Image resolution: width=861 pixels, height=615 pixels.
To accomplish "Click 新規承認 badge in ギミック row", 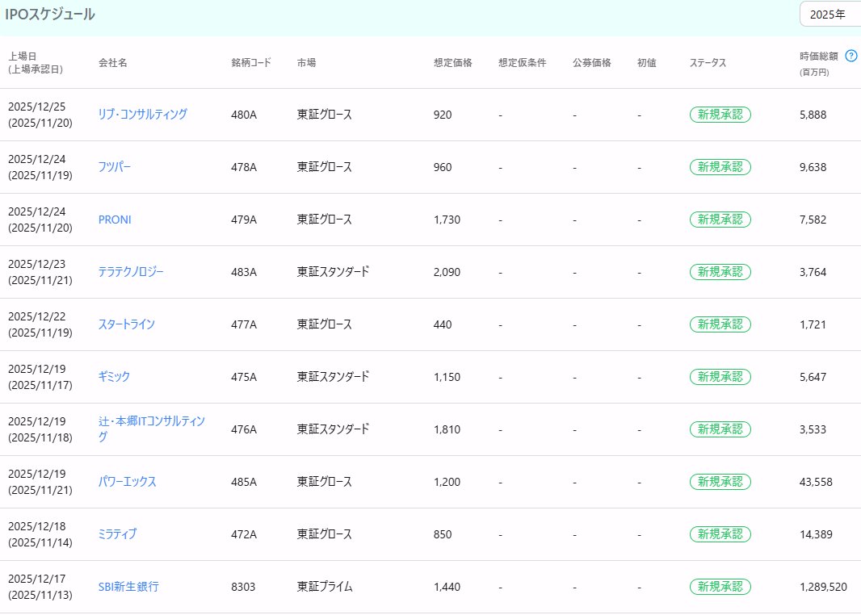I will [720, 377].
